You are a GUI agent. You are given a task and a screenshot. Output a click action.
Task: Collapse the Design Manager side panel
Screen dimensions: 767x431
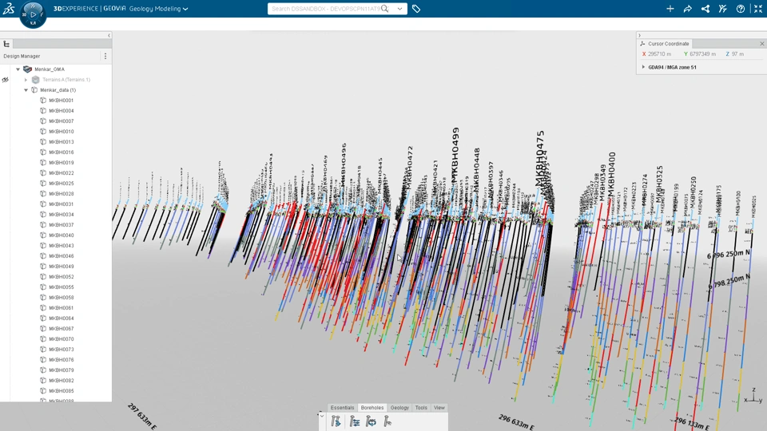click(109, 35)
